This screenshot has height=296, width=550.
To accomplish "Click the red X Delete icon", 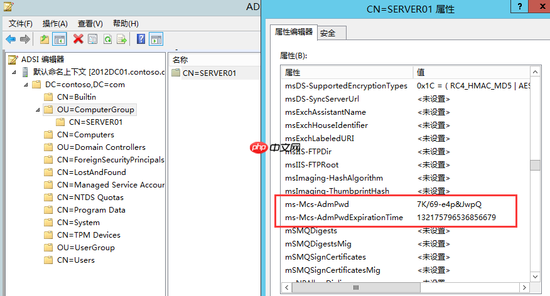I will pyautogui.click(x=78, y=40).
